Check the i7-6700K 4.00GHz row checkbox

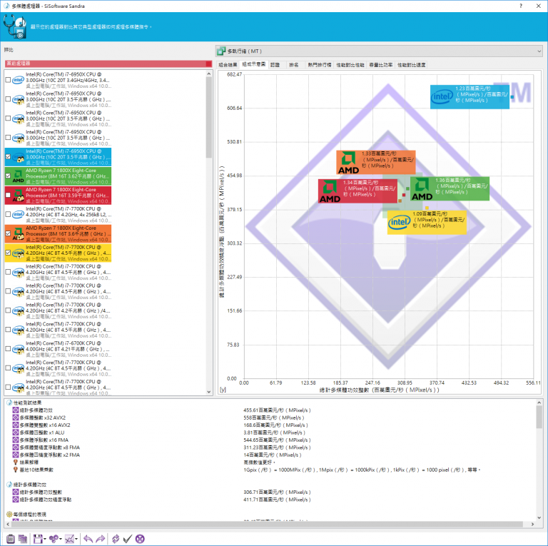pyautogui.click(x=8, y=349)
